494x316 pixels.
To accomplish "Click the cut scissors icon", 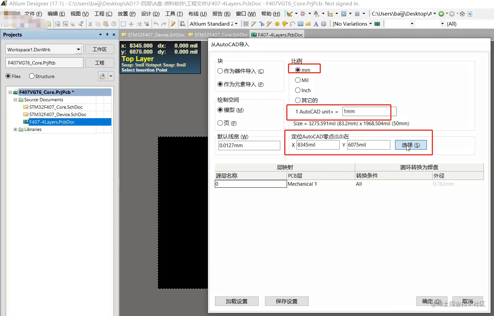I will [x=90, y=24].
